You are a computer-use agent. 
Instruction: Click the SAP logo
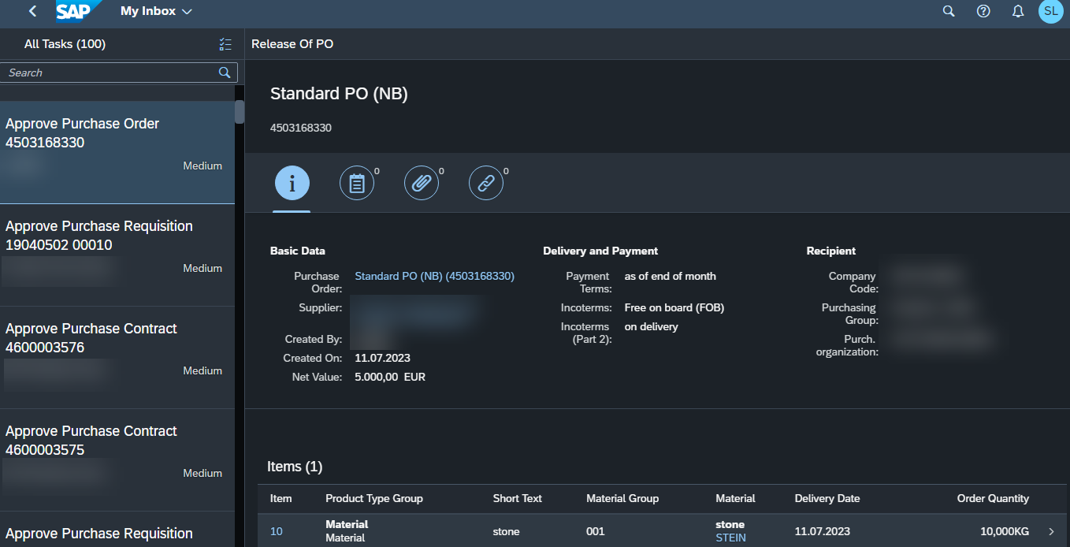[x=79, y=11]
